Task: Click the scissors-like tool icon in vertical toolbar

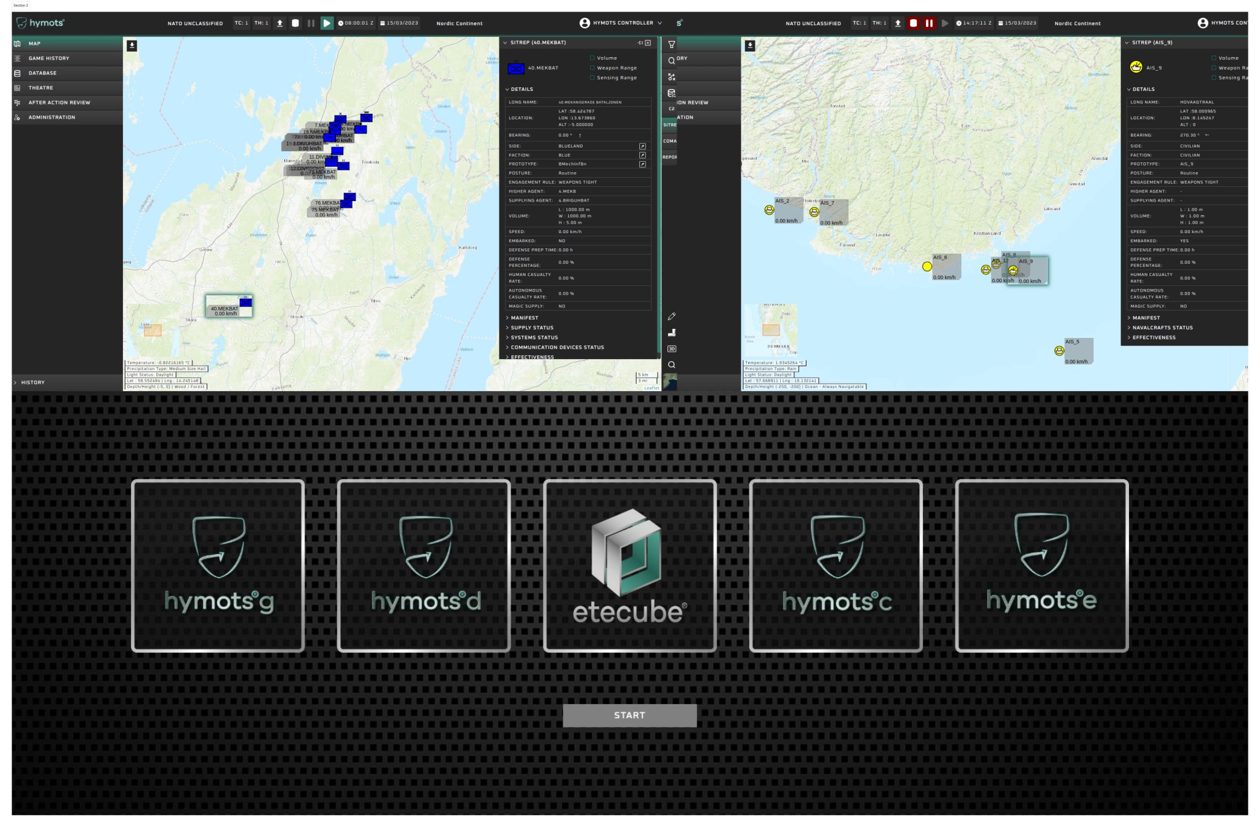Action: [671, 77]
